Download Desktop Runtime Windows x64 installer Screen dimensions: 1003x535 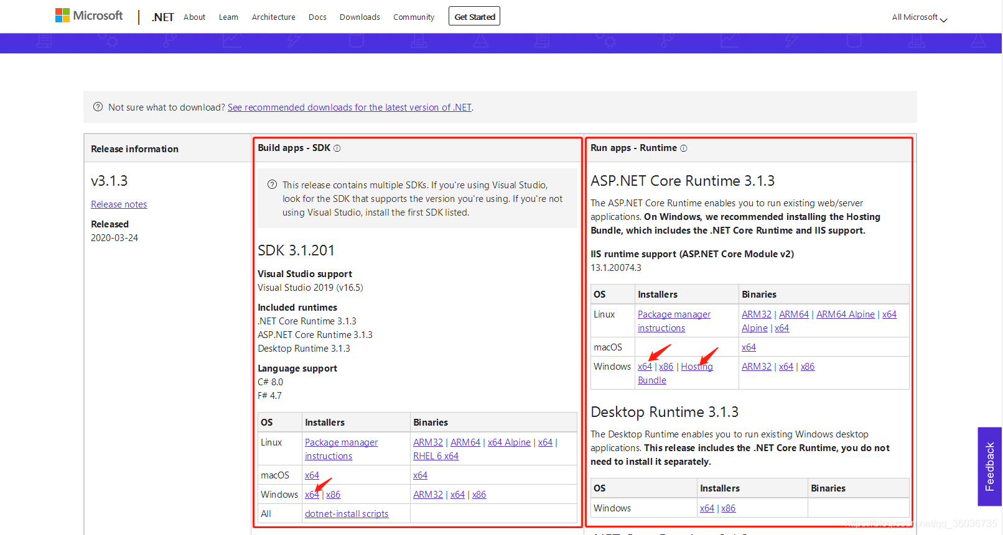click(707, 508)
